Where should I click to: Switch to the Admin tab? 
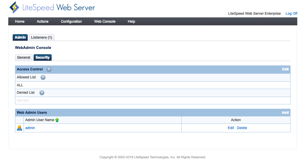point(20,37)
